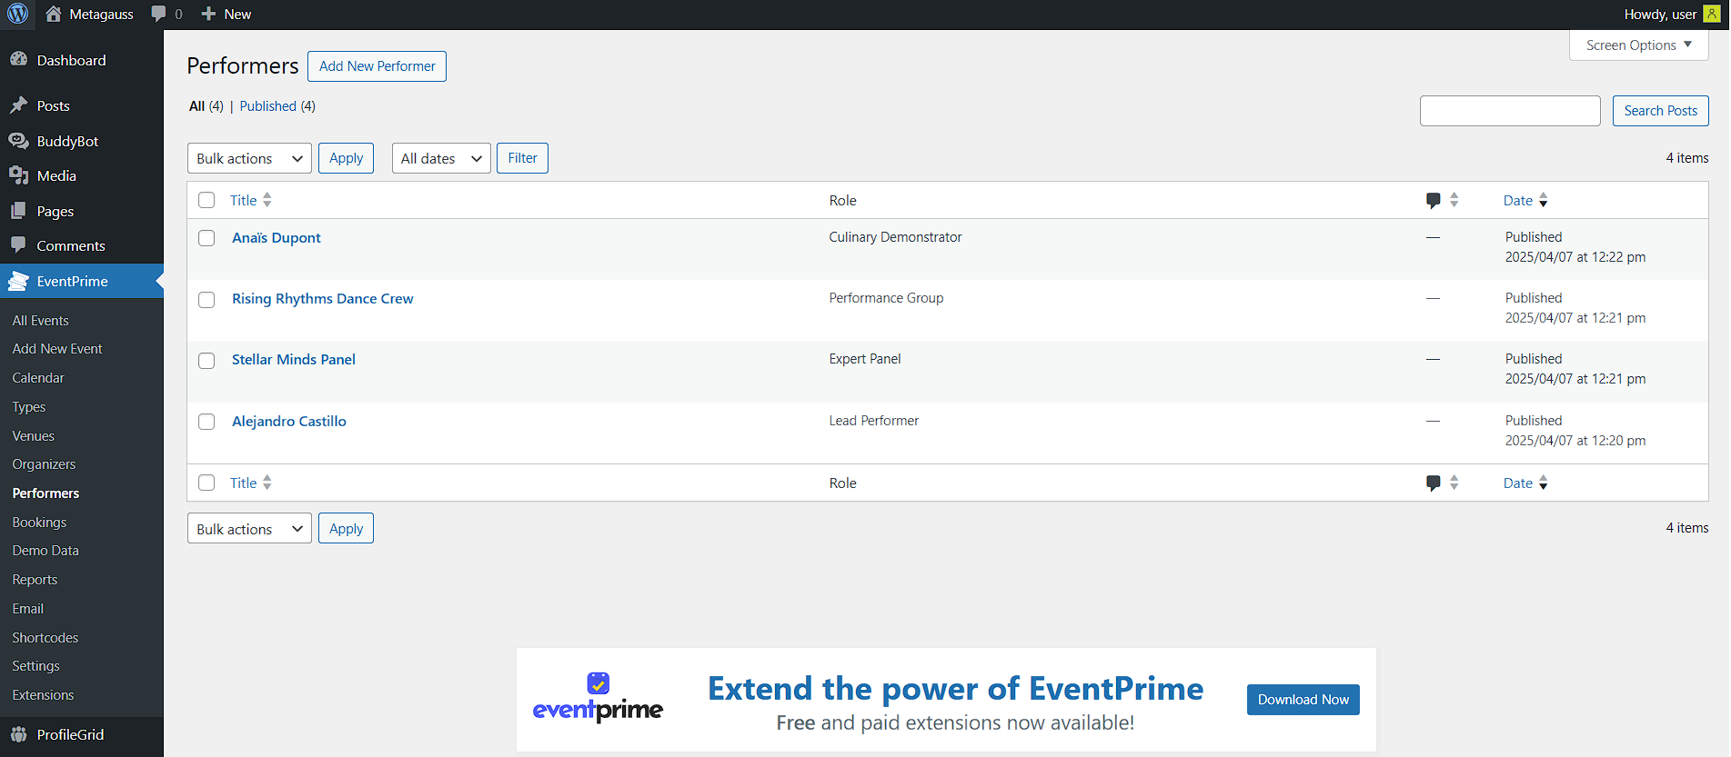Click the Add New Performer button
The image size is (1731, 757).
[377, 66]
